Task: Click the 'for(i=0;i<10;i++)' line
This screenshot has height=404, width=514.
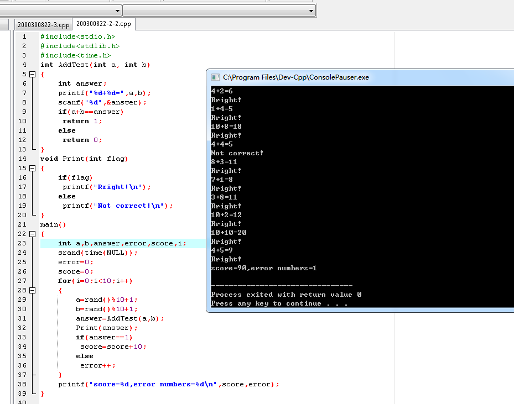Action: coord(95,281)
